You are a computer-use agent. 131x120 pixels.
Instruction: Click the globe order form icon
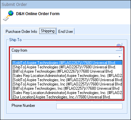pyautogui.click(x=8, y=15)
